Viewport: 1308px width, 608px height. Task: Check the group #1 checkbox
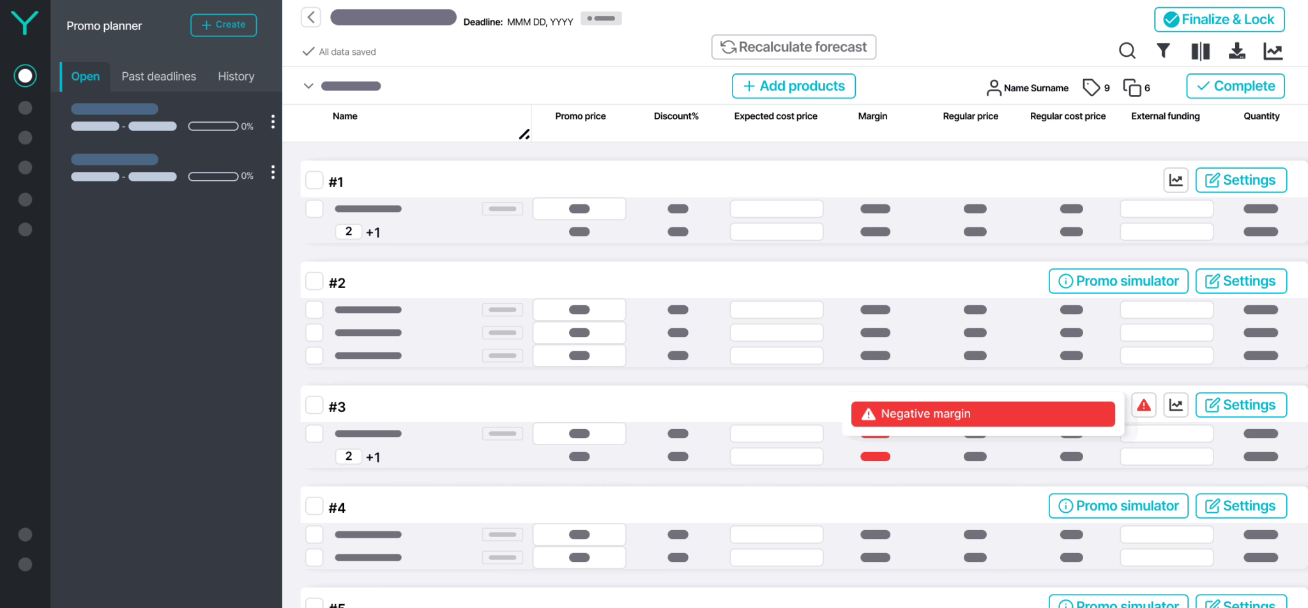pyautogui.click(x=314, y=181)
